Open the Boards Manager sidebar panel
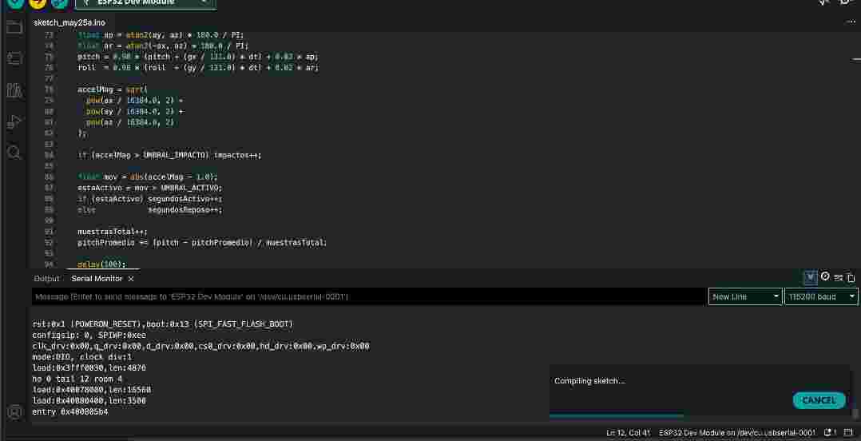 [x=14, y=58]
